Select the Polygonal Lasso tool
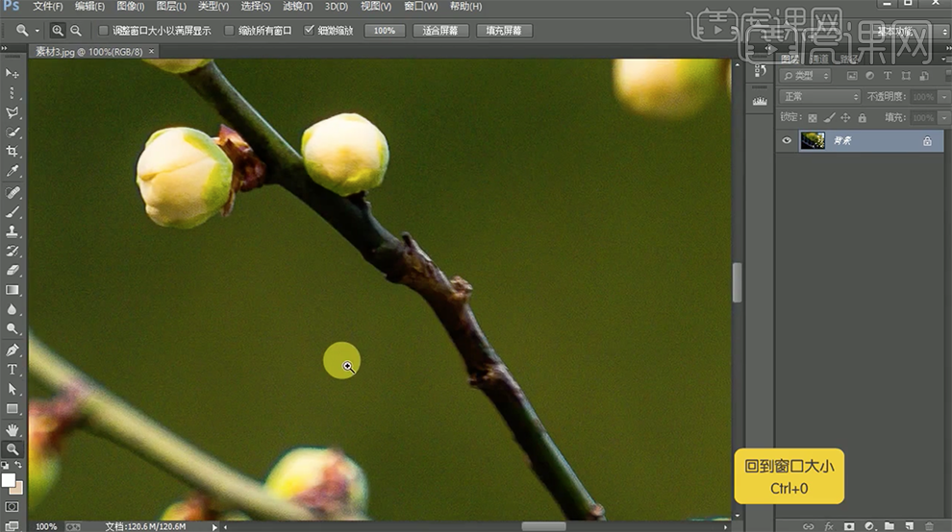 click(x=12, y=112)
